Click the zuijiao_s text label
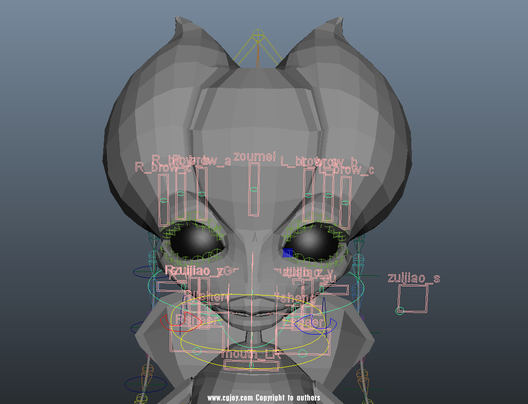This screenshot has width=528, height=404. point(414,278)
